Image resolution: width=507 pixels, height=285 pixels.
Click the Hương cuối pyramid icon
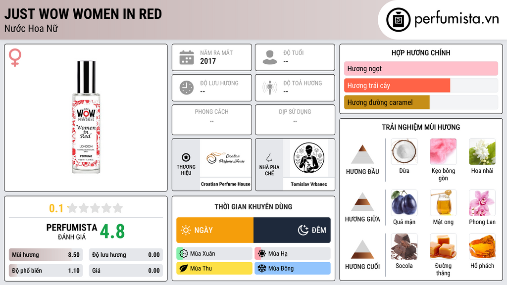coord(362,249)
